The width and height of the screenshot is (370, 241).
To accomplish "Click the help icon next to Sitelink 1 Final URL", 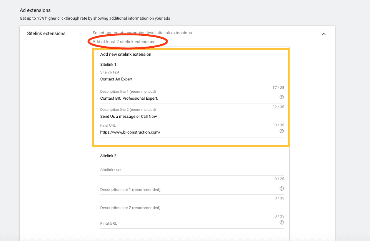I will 282,131.
